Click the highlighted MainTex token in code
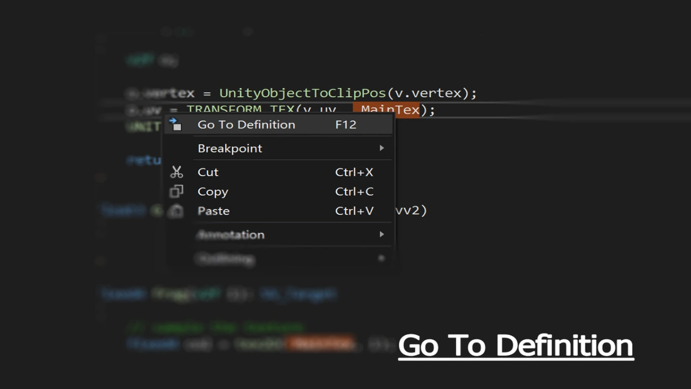Image resolution: width=691 pixels, height=389 pixels. click(389, 110)
